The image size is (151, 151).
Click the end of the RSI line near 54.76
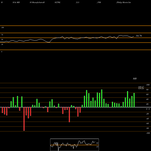[x=134, y=37]
